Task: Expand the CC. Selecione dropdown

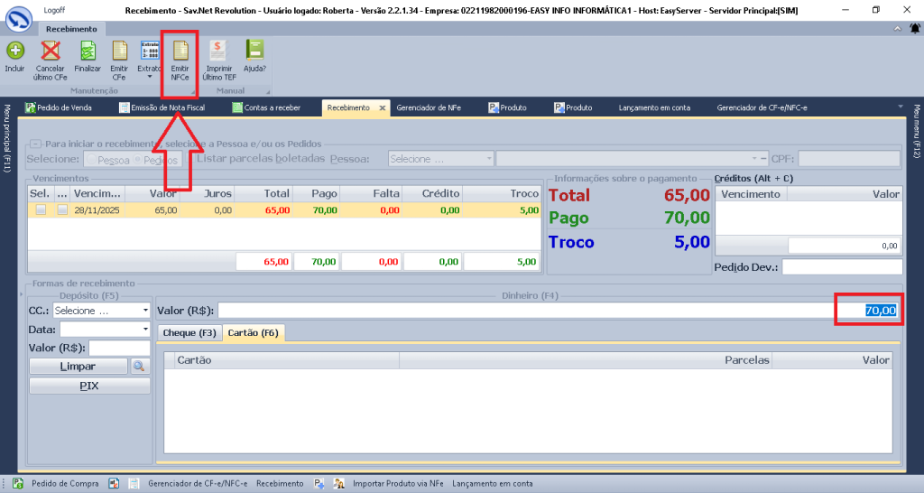Action: tap(145, 311)
